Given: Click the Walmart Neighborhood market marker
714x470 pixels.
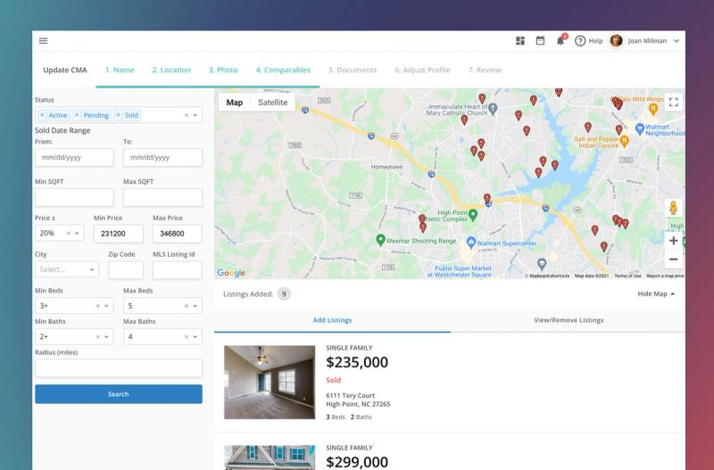Looking at the screenshot, I should (639, 128).
